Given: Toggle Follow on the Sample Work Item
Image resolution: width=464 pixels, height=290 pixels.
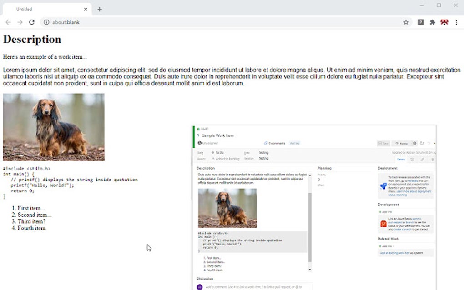Looking at the screenshot, I should click(403, 143).
